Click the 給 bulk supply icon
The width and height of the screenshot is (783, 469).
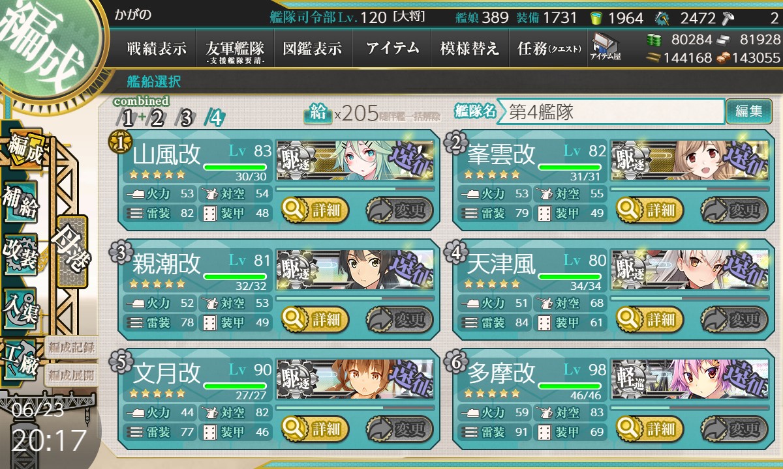[x=318, y=113]
